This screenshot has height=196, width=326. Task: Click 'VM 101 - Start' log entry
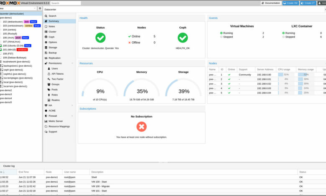(x=163, y=191)
